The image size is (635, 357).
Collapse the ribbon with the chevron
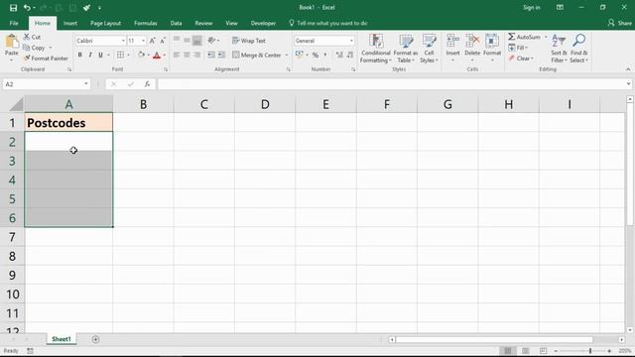pos(628,69)
